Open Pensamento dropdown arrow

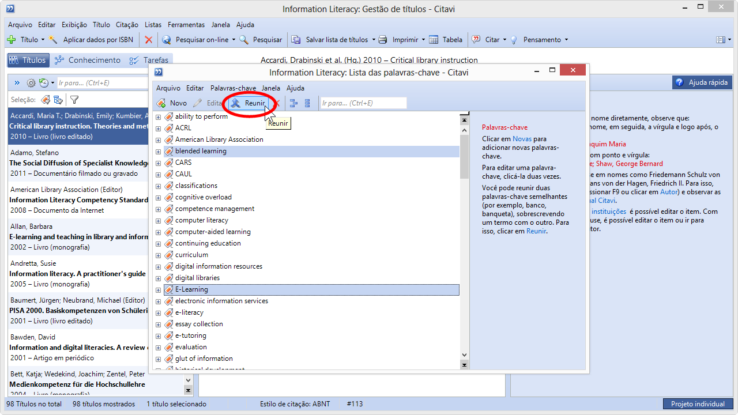[x=566, y=40]
